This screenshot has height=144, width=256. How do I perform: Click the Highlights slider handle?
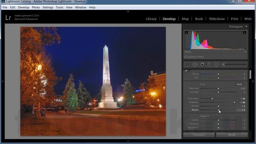pos(212,99)
